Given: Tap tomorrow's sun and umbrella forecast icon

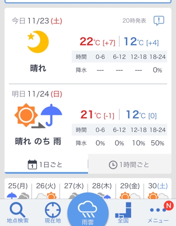Looking at the screenshot, I should point(38,116).
